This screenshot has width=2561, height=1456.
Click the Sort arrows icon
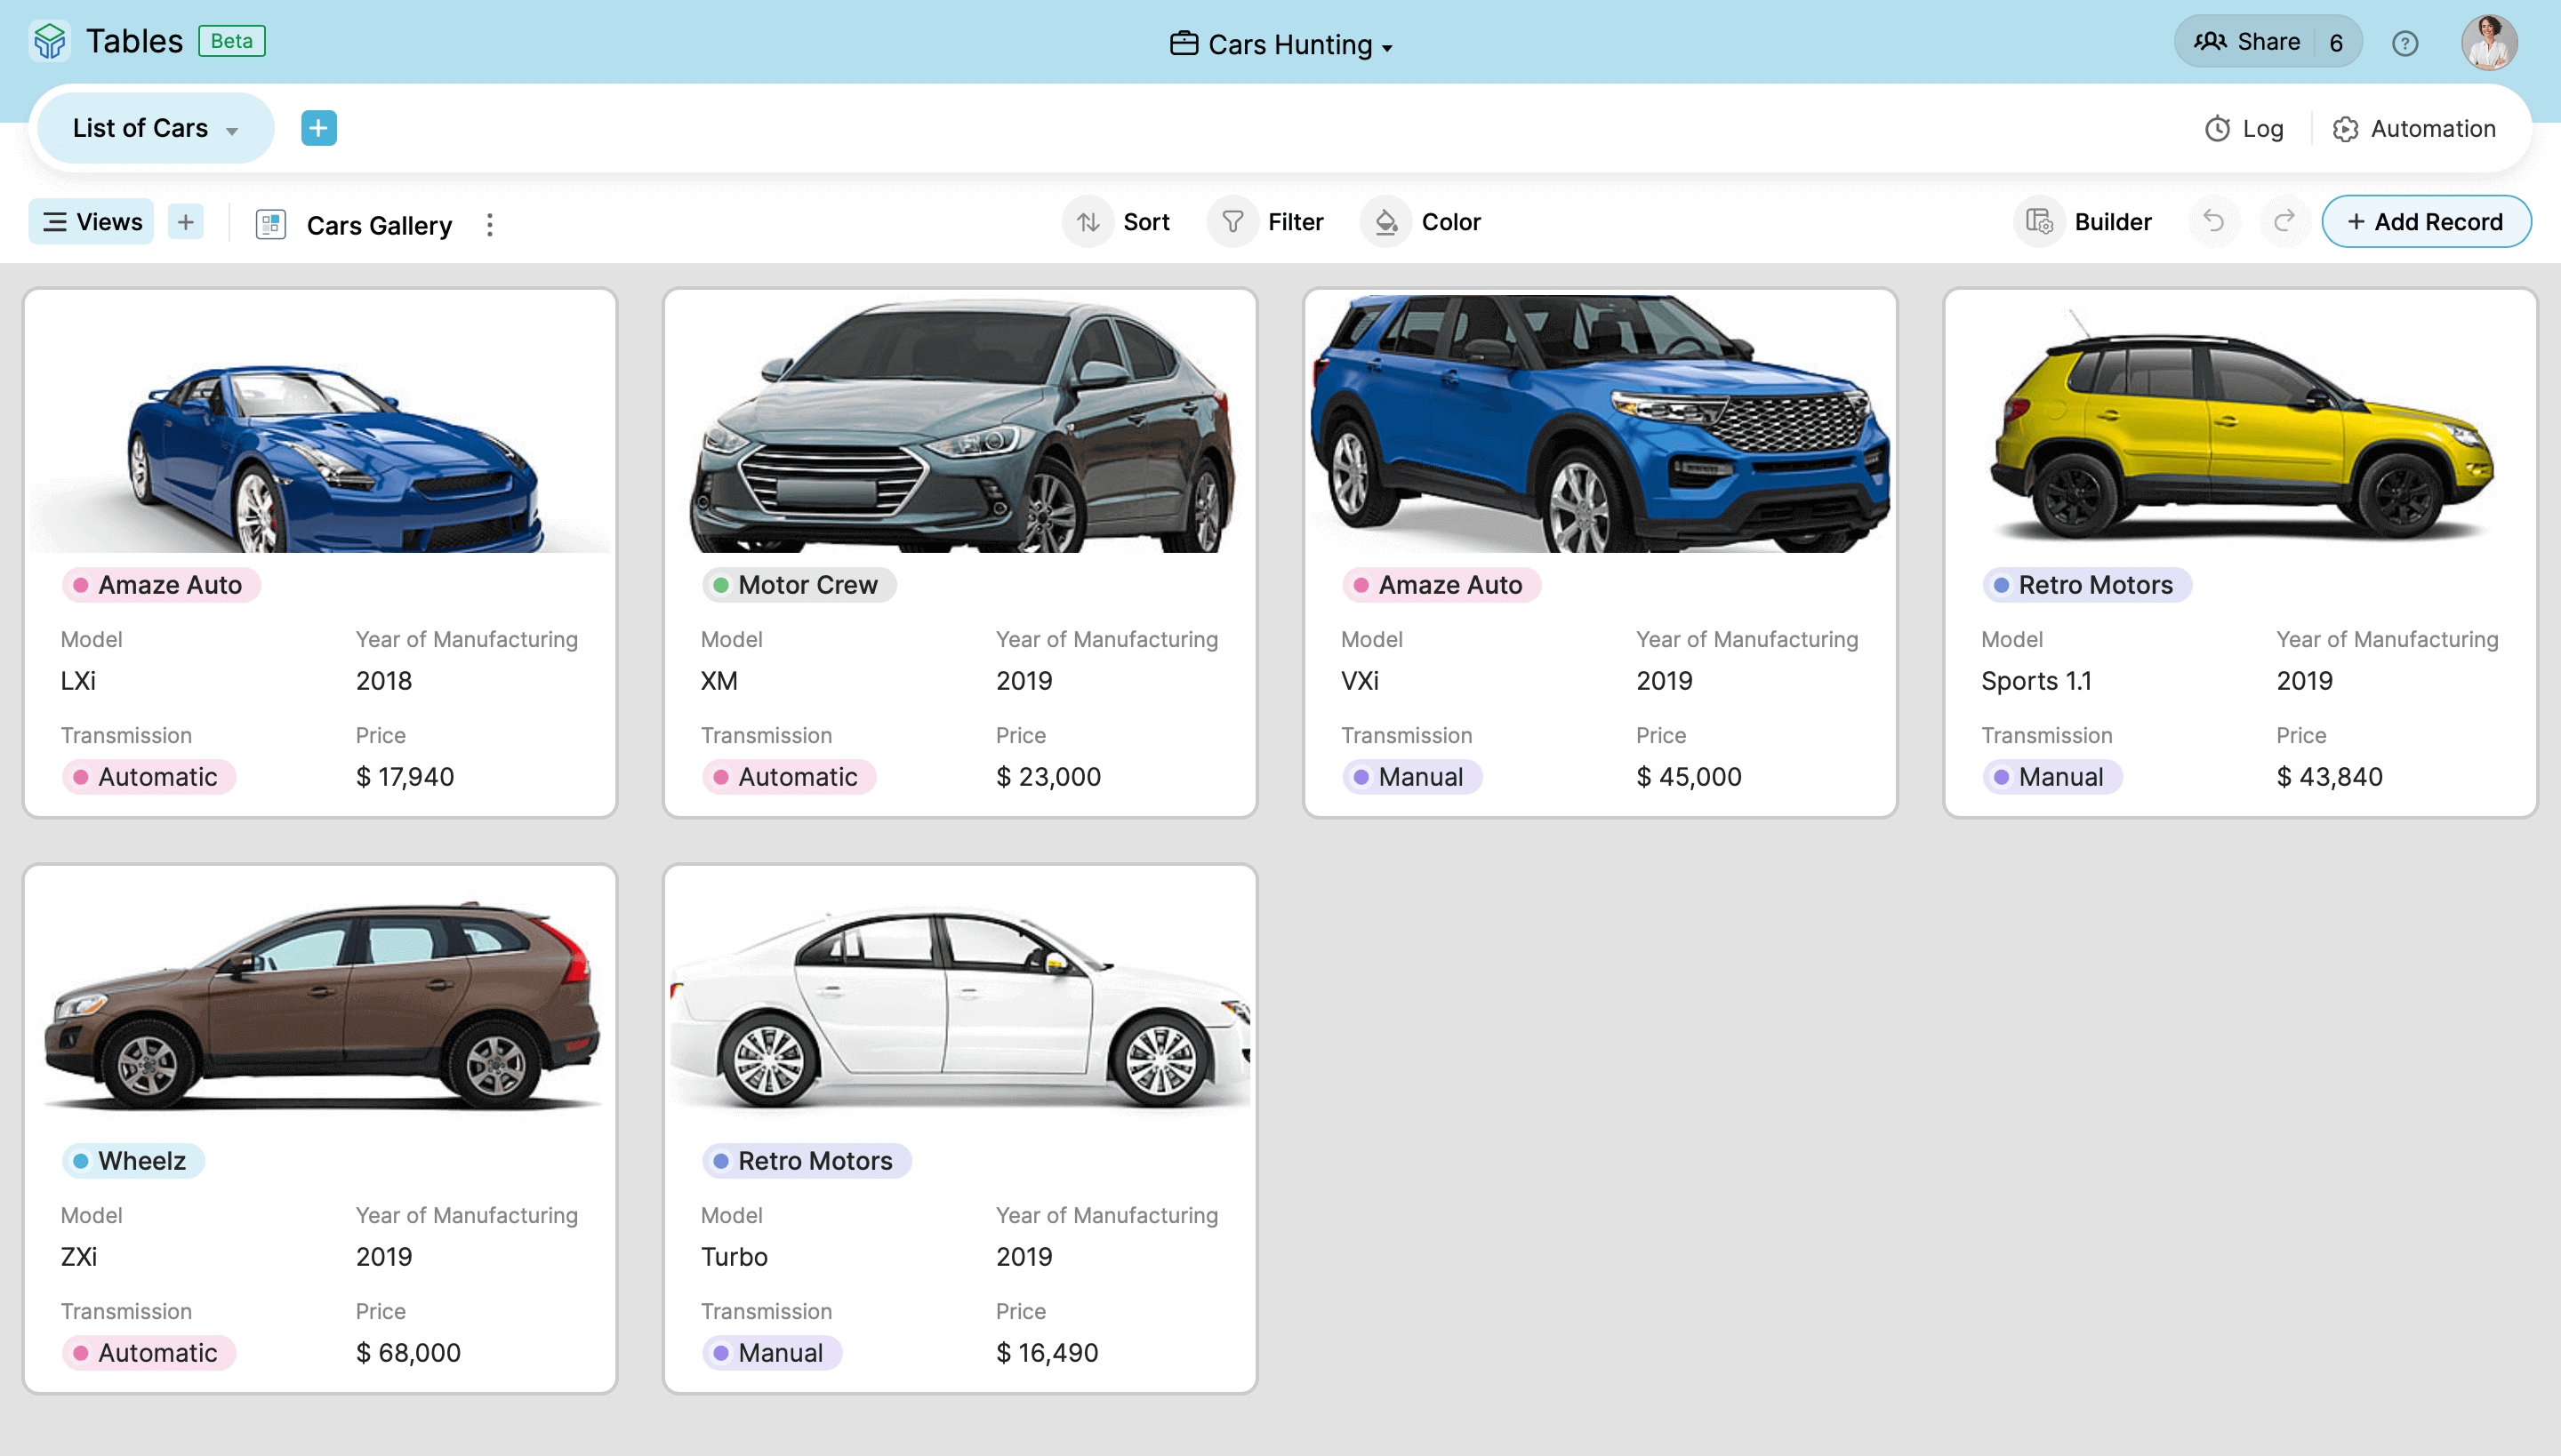pyautogui.click(x=1088, y=222)
